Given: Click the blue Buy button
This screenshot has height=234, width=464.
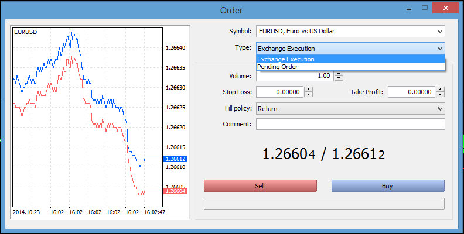Looking at the screenshot, I should (388, 186).
